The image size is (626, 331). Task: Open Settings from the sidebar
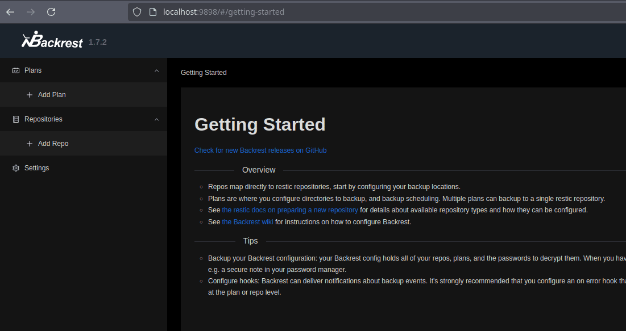click(37, 168)
